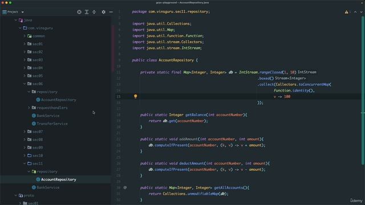365x205 pixels.
Task: Expand the sec10 folder
Action: pos(25,155)
